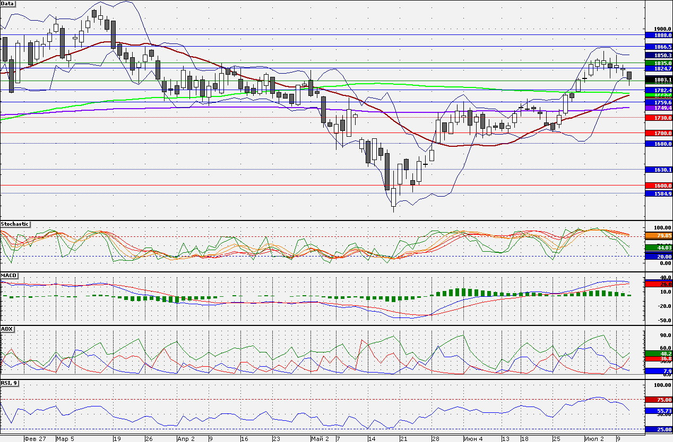Click the blue 55.73 RSI value tag
This screenshot has width=673, height=442.
click(x=658, y=411)
